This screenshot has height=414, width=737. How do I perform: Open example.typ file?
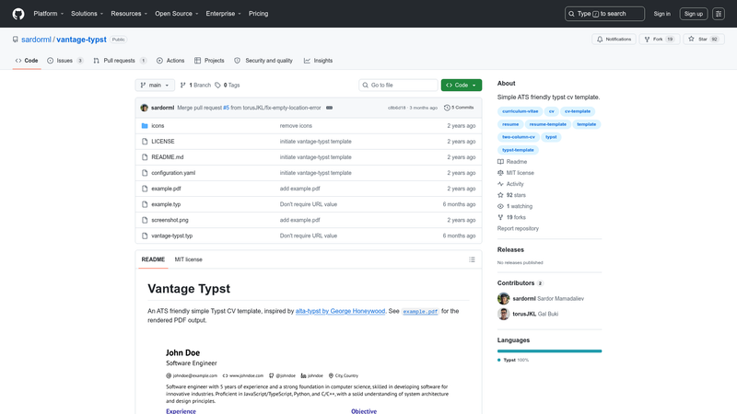pos(166,204)
